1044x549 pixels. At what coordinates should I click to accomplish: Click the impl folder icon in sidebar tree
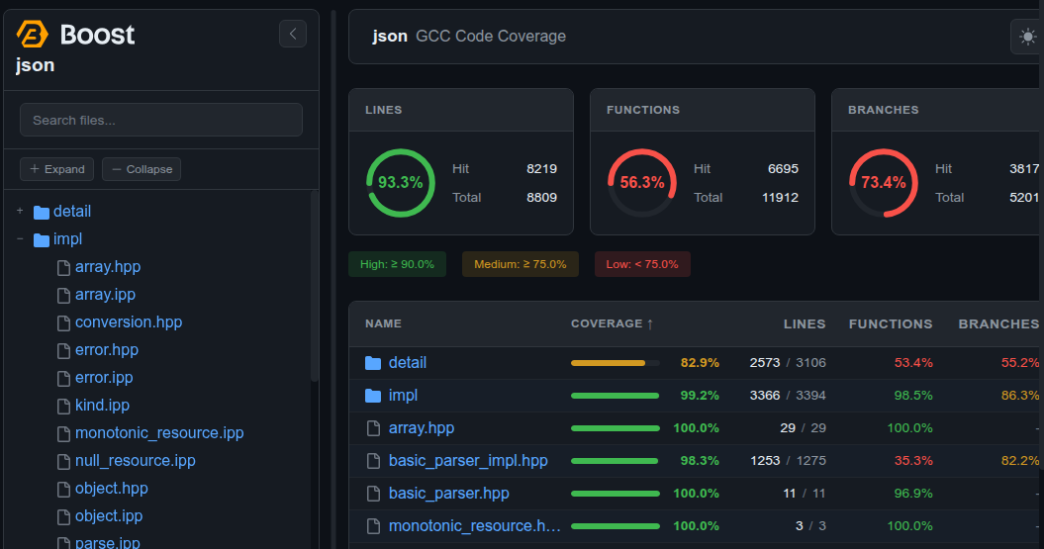[x=42, y=239]
